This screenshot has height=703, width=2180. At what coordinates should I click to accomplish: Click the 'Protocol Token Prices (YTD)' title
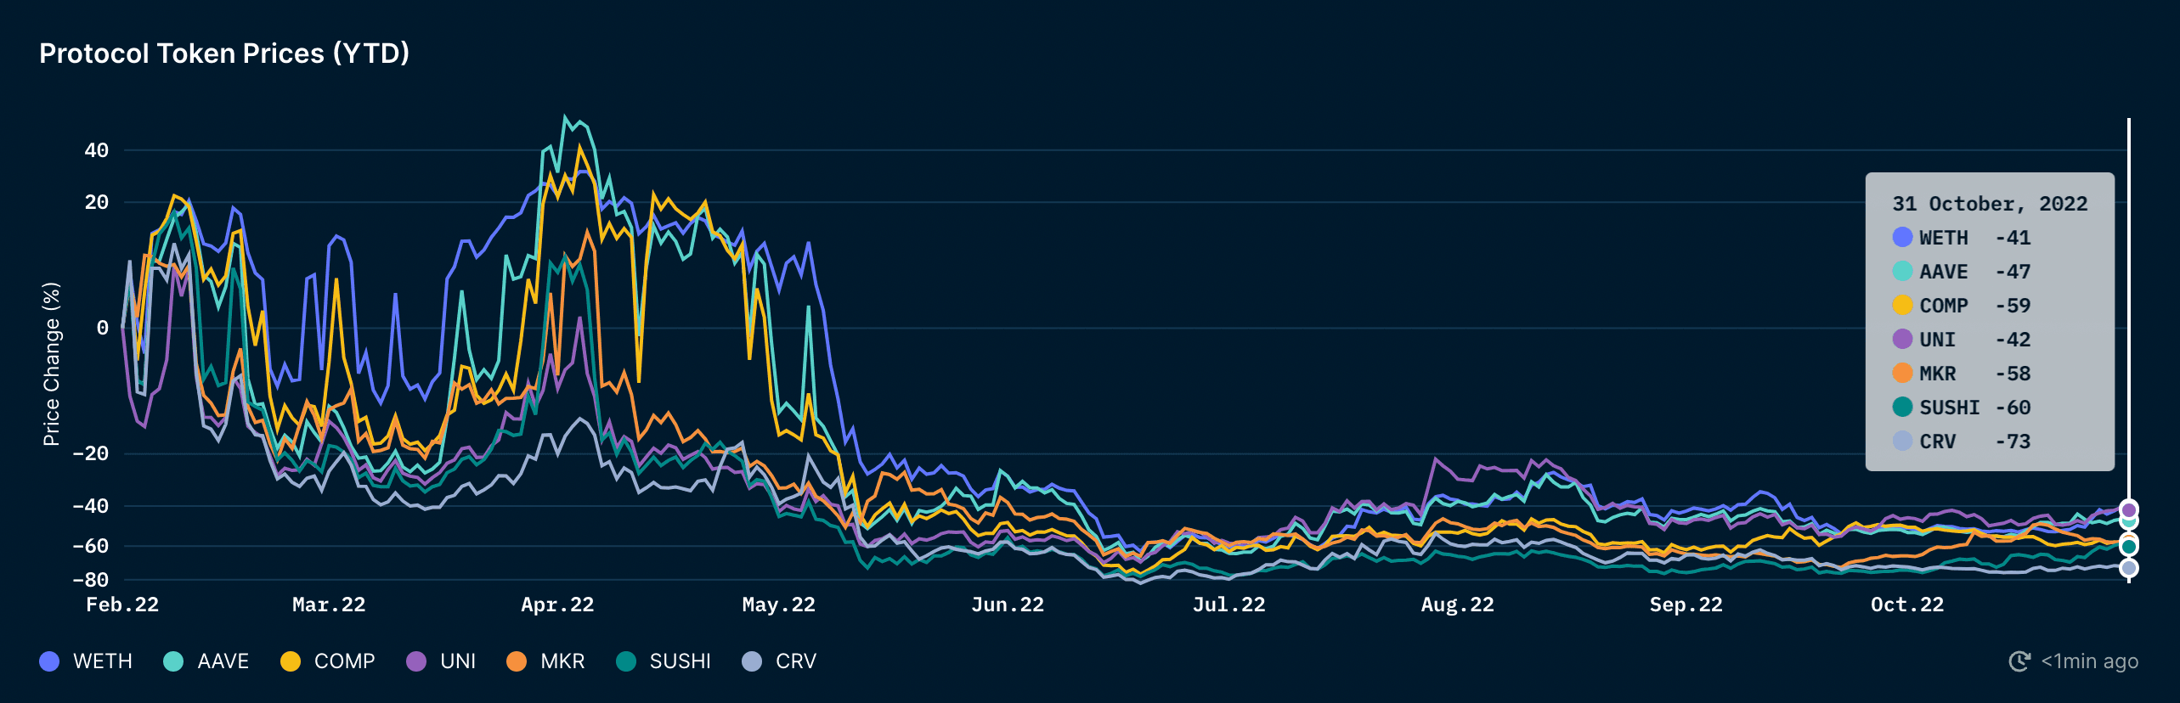tap(224, 53)
